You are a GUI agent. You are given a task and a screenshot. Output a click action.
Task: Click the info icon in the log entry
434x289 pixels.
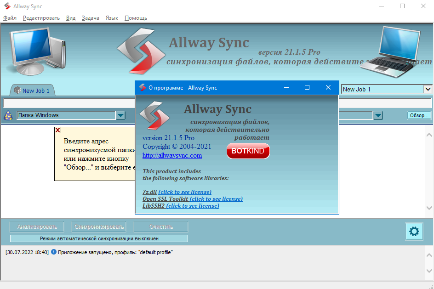(54, 252)
